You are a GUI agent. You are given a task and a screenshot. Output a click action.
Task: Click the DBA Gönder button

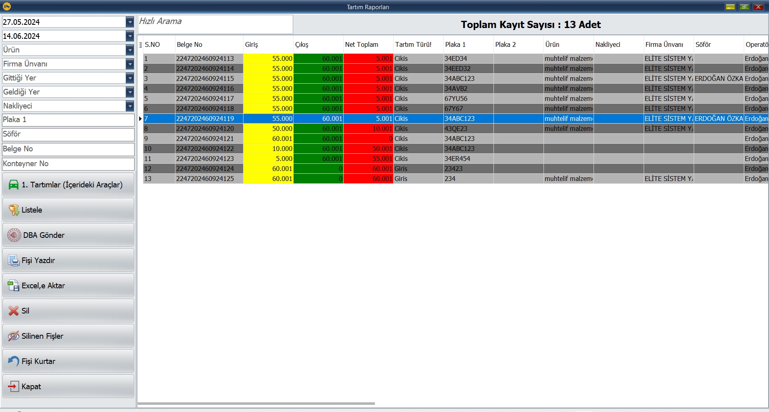(x=68, y=235)
